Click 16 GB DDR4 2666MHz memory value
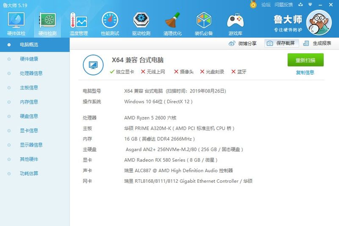Viewport: 339px width, 226px height. pyautogui.click(x=159, y=139)
